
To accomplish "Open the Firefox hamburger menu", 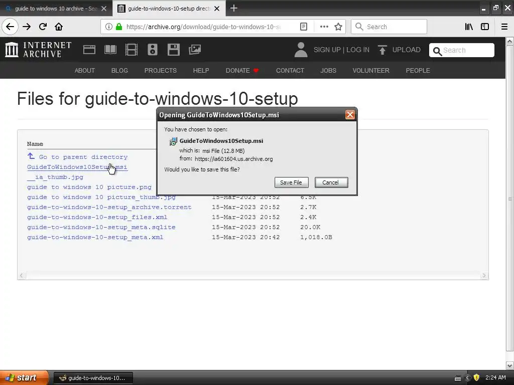I will [x=504, y=27].
